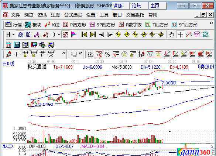Click the 资 info icon in toolbar
216x156 pixels.
20,35
